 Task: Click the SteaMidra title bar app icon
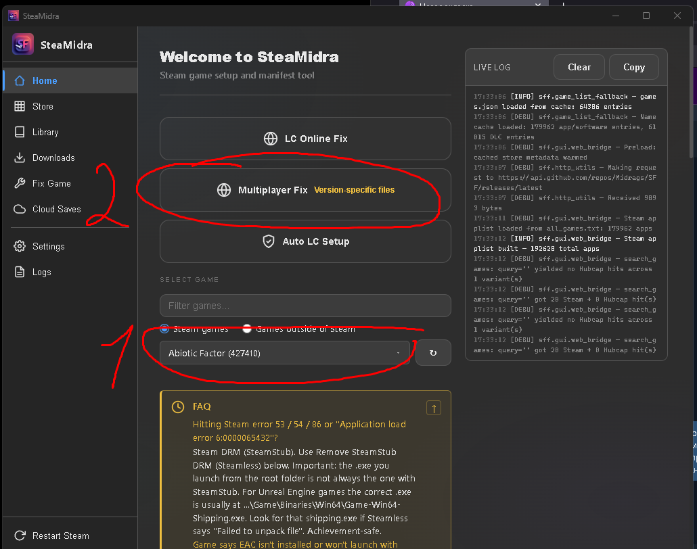tap(14, 16)
